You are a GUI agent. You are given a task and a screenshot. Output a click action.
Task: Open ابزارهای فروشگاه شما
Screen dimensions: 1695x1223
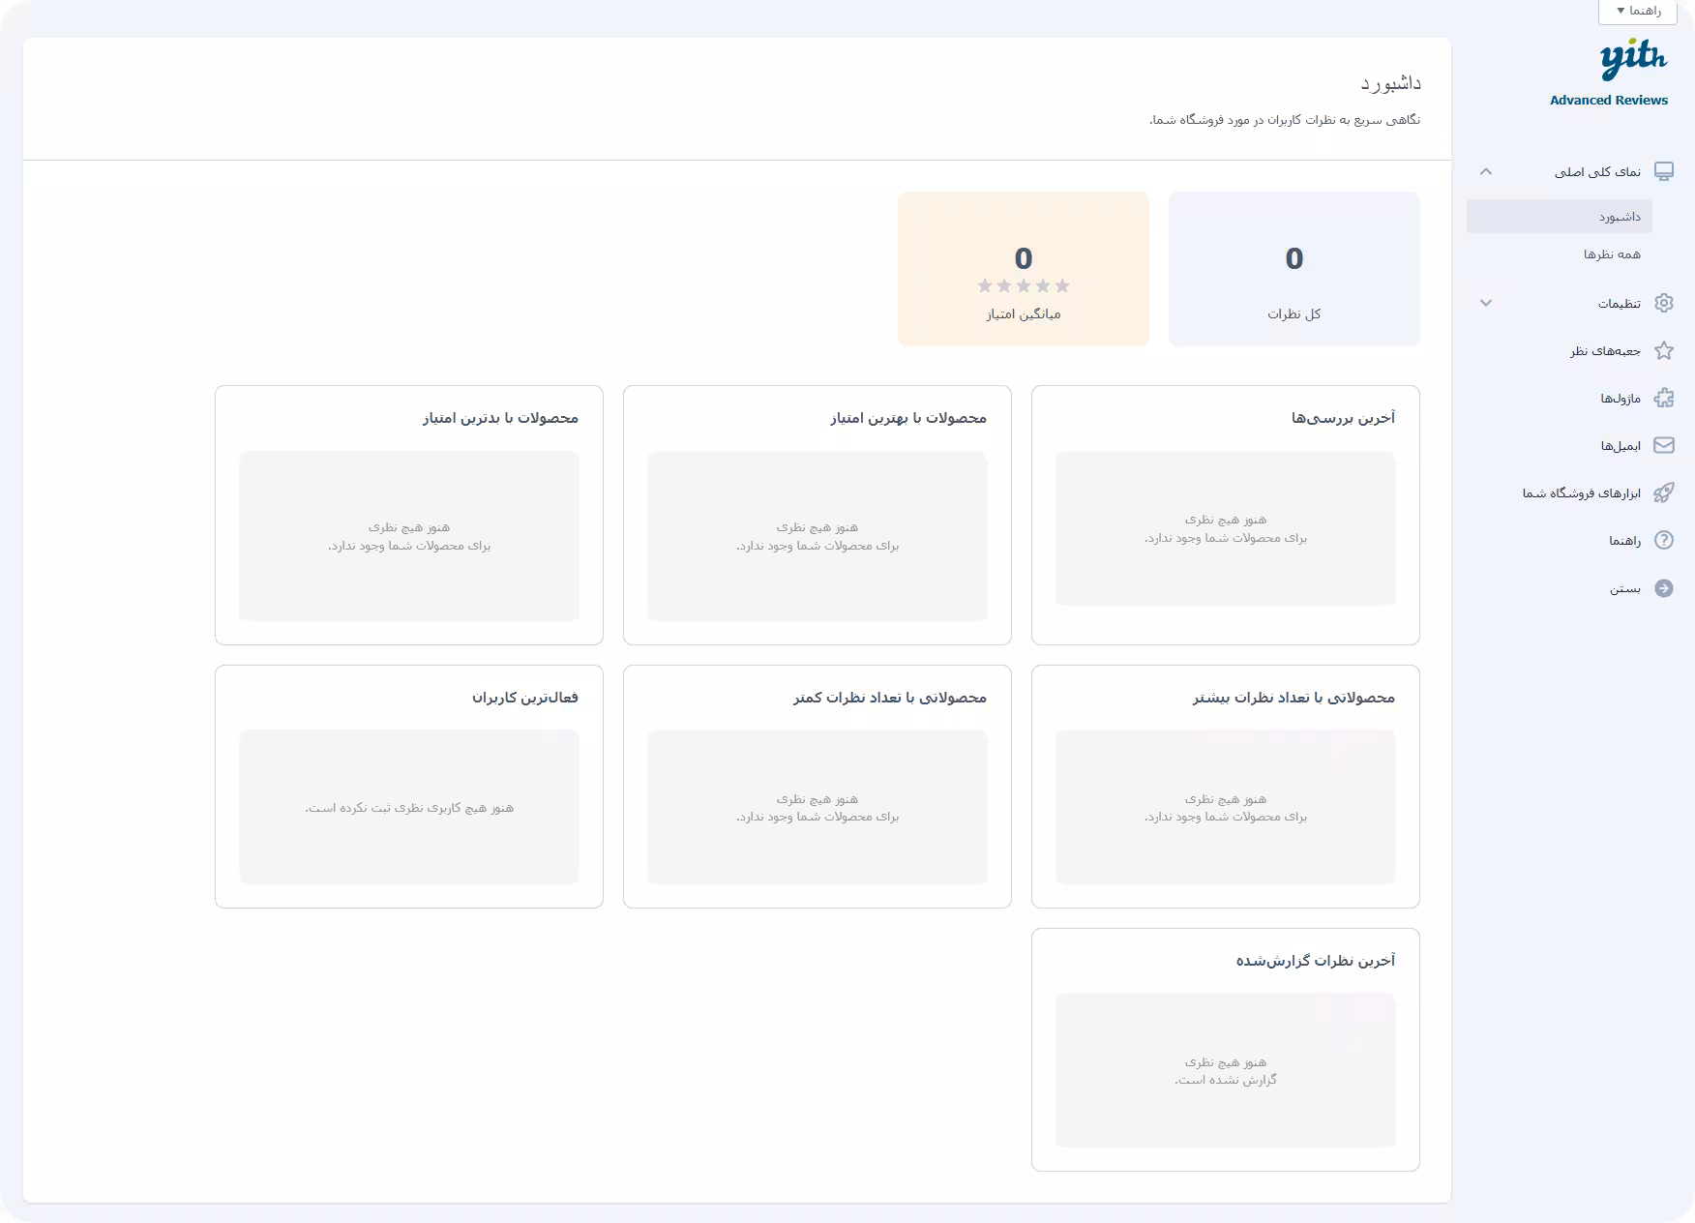point(1582,493)
